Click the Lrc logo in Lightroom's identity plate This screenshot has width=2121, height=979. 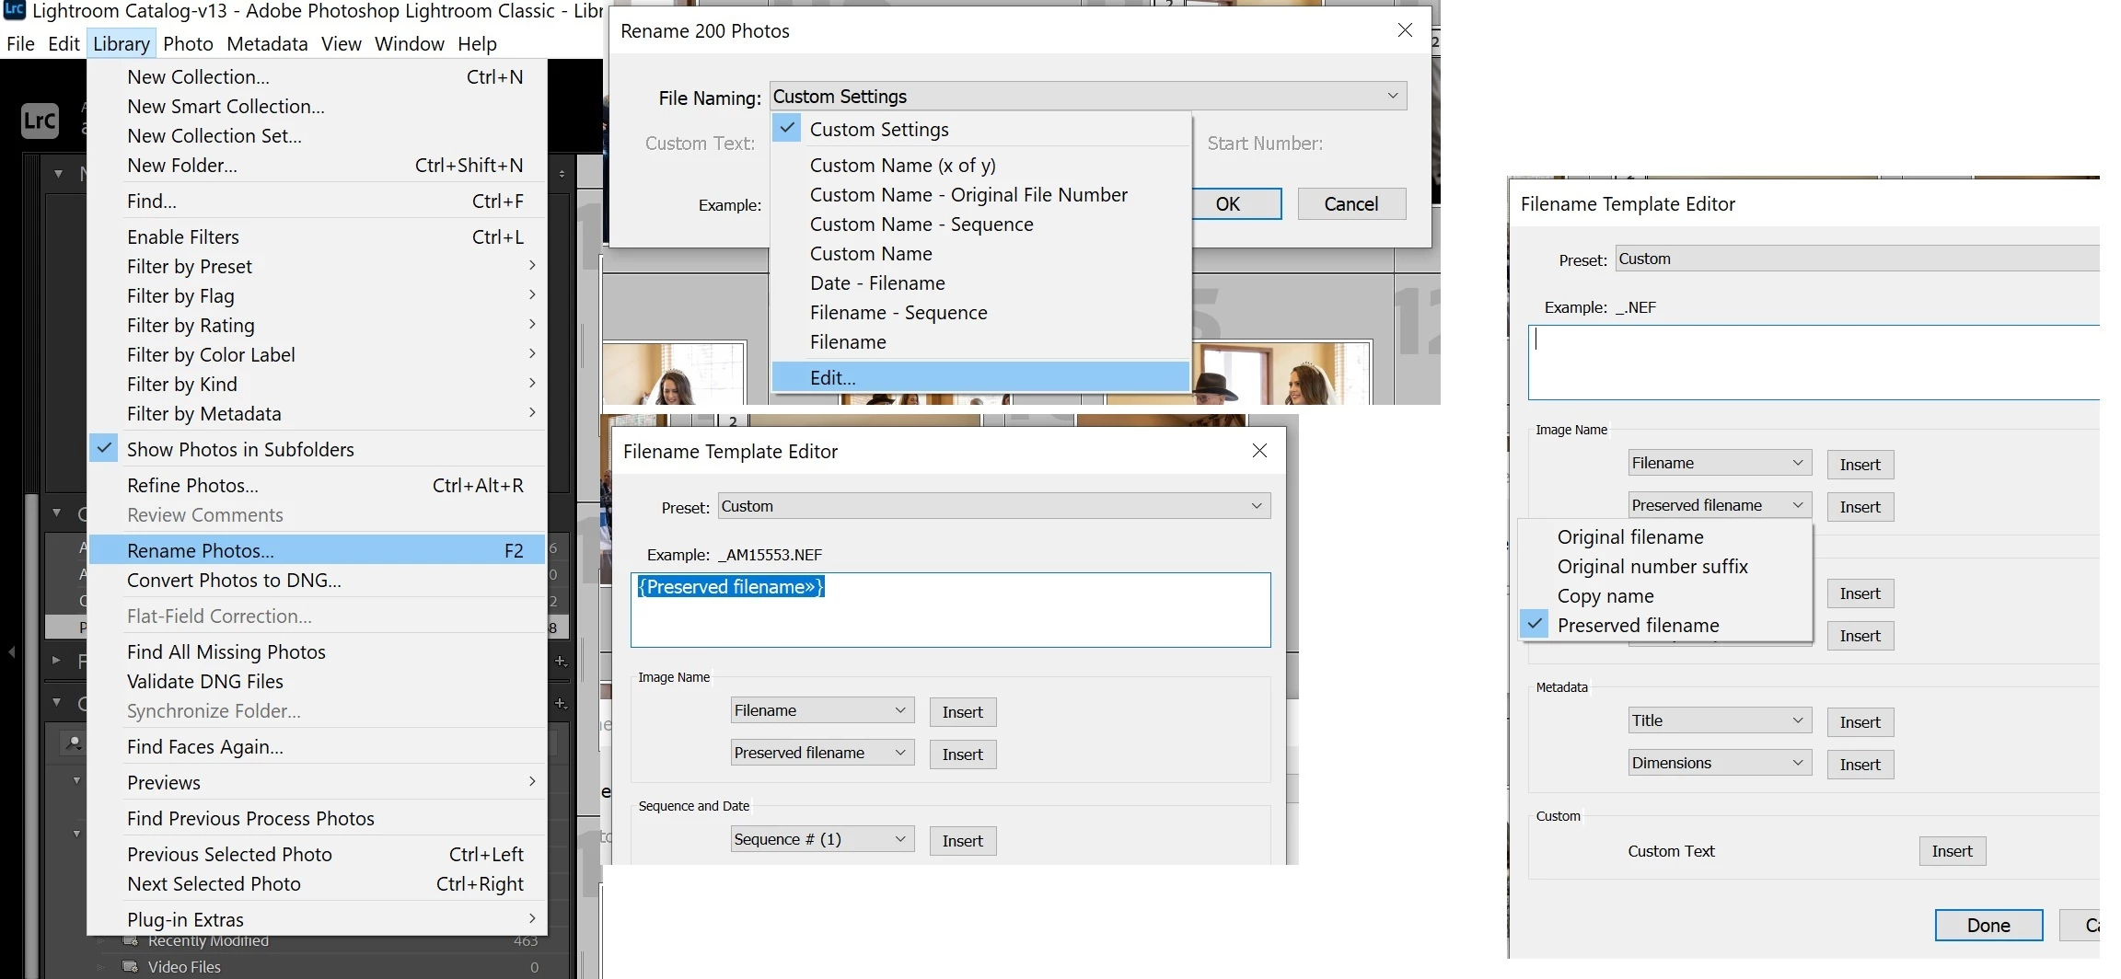(x=40, y=121)
